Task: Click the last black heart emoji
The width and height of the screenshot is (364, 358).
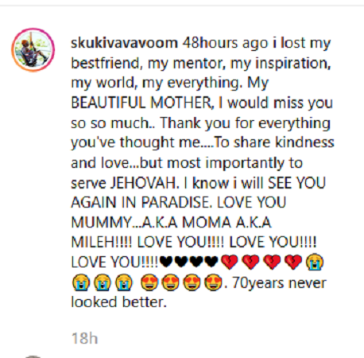Action: [211, 262]
